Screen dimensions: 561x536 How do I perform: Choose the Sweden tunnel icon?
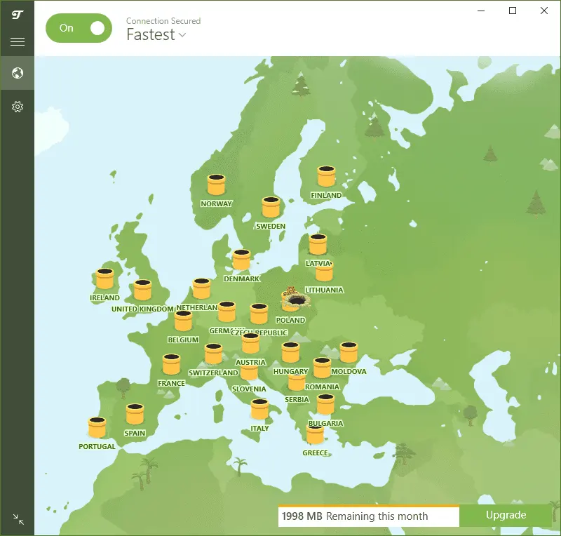(x=271, y=208)
